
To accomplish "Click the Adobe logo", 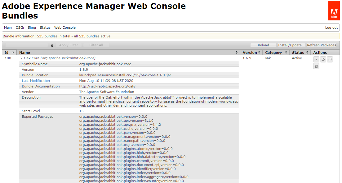I will point(334,11).
